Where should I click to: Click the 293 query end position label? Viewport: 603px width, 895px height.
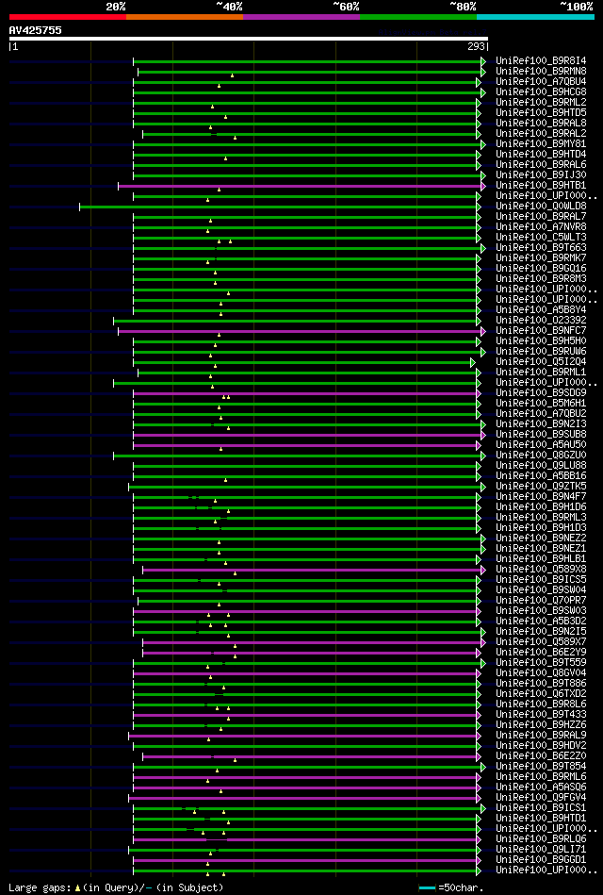(x=475, y=47)
